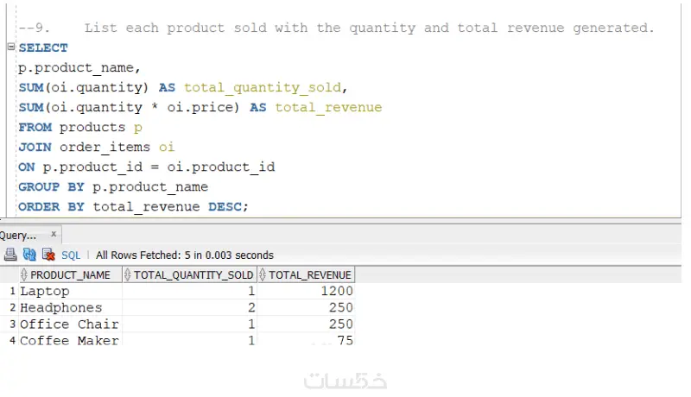Click the Laptop quantity value 1
The width and height of the screenshot is (691, 397).
(x=251, y=291)
